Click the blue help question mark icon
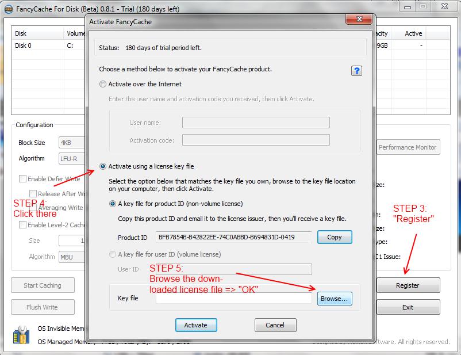461x355 pixels. tap(356, 71)
